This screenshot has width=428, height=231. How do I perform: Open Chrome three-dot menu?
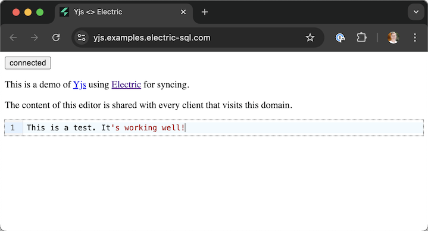(x=415, y=38)
